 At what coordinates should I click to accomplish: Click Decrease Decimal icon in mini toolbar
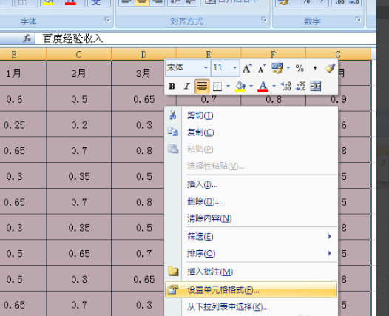tap(301, 87)
